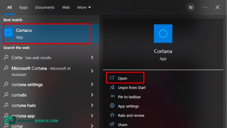Screen dimensions: 227x128
Task: Switch to the Apps tab
Action: [x=24, y=7]
